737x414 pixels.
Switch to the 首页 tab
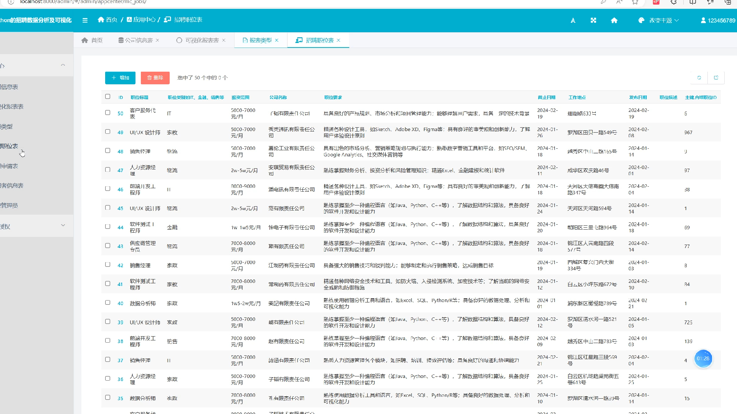92,40
